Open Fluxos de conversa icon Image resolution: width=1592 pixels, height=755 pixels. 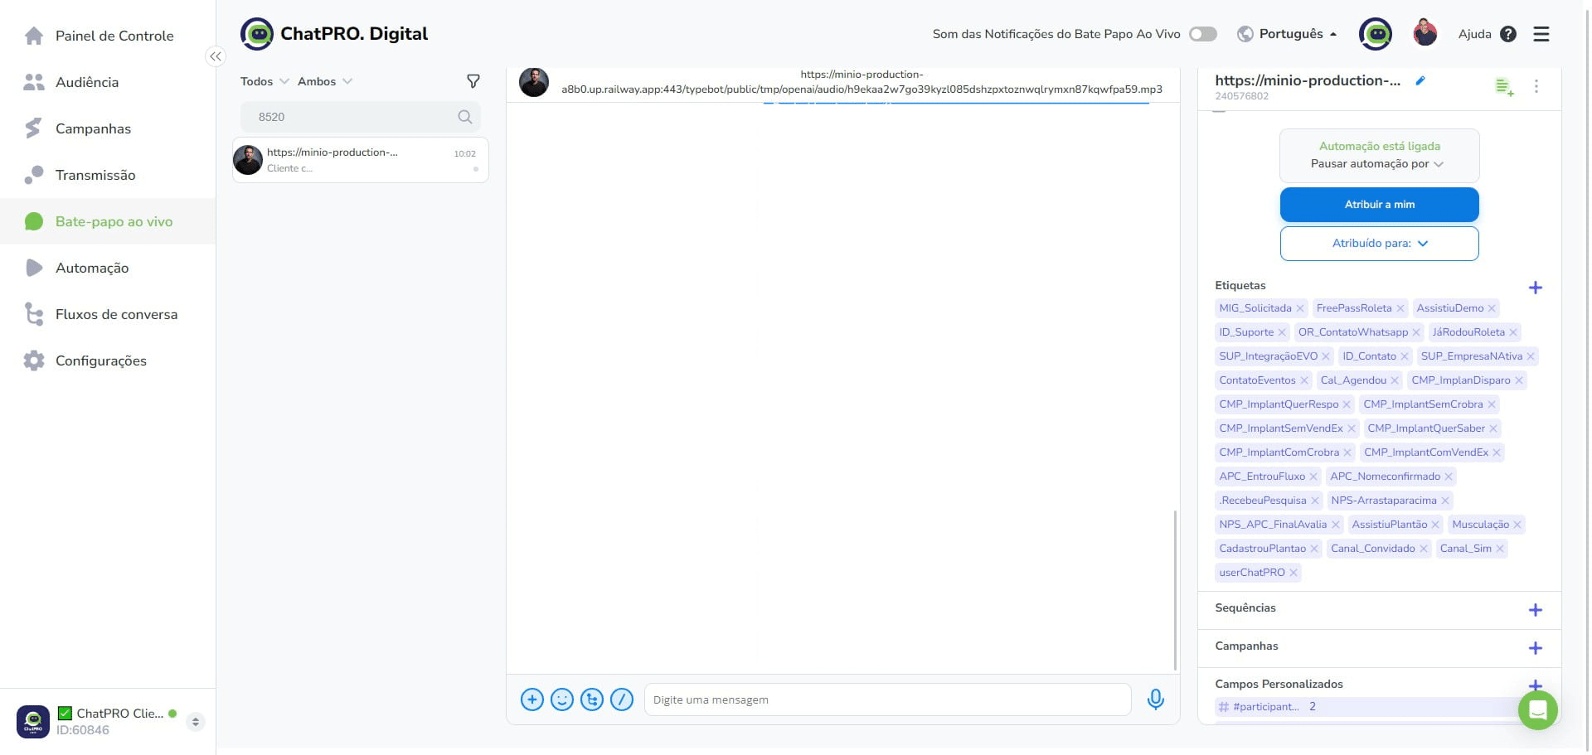click(34, 314)
